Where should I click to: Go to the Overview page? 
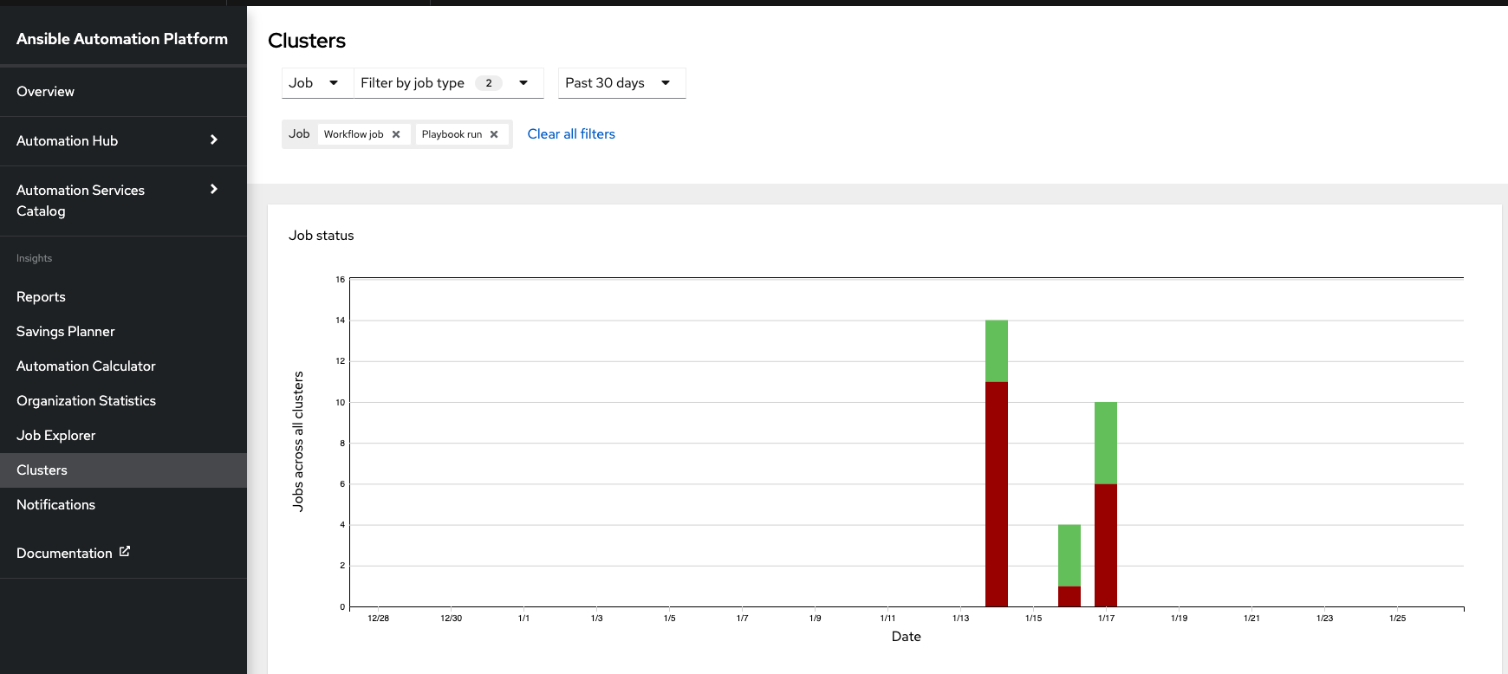pos(46,92)
